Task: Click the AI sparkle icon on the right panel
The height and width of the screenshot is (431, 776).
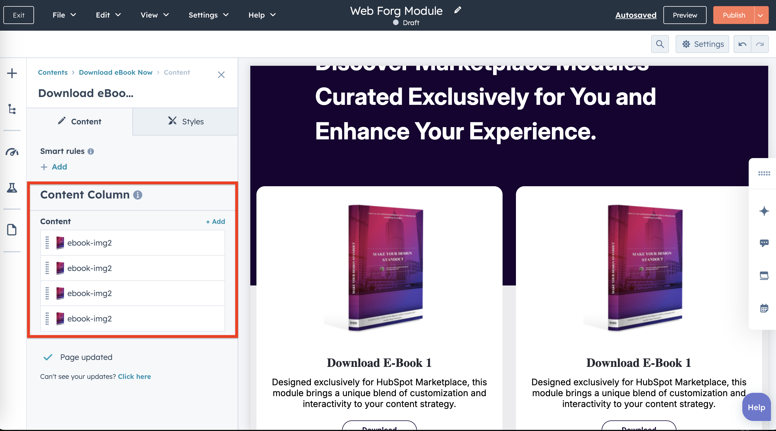Action: point(764,211)
